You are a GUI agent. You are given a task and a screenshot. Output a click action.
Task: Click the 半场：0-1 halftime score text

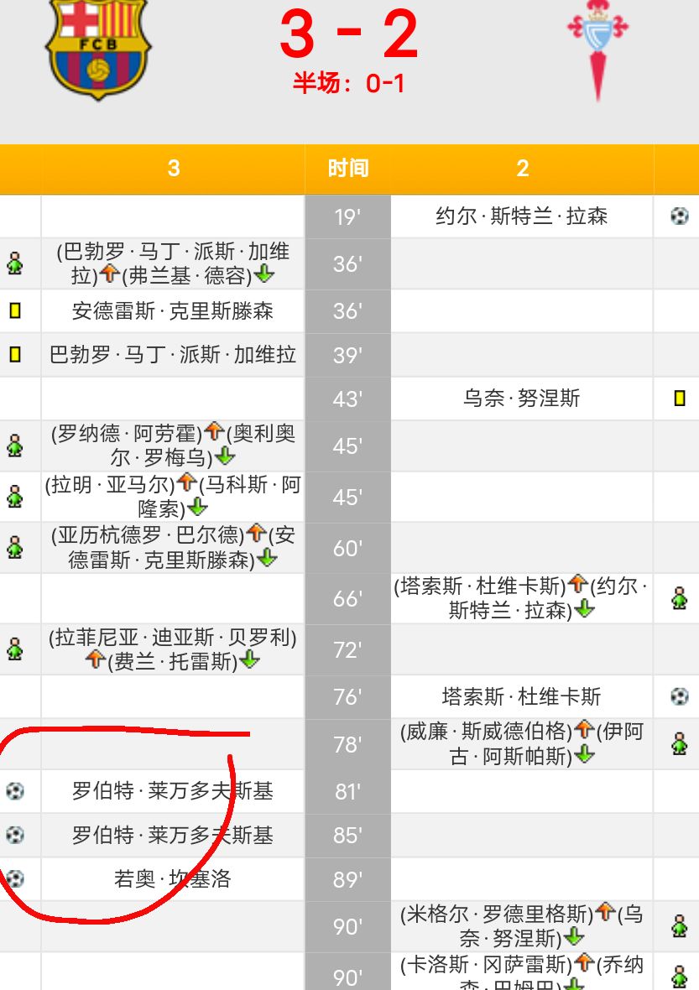click(x=348, y=83)
